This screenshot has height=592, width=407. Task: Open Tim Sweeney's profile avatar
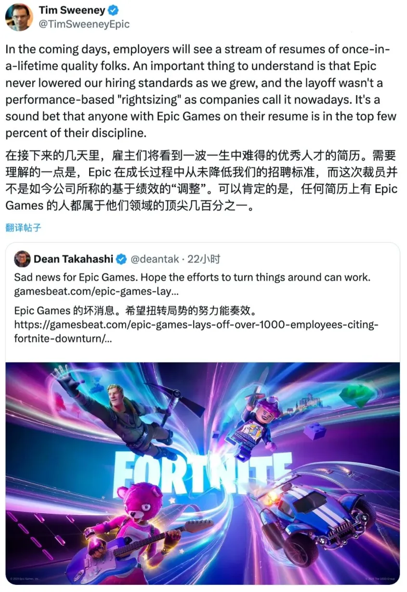click(19, 16)
